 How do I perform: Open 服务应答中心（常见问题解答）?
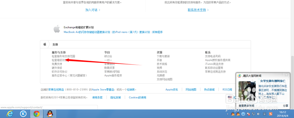(x=69, y=76)
